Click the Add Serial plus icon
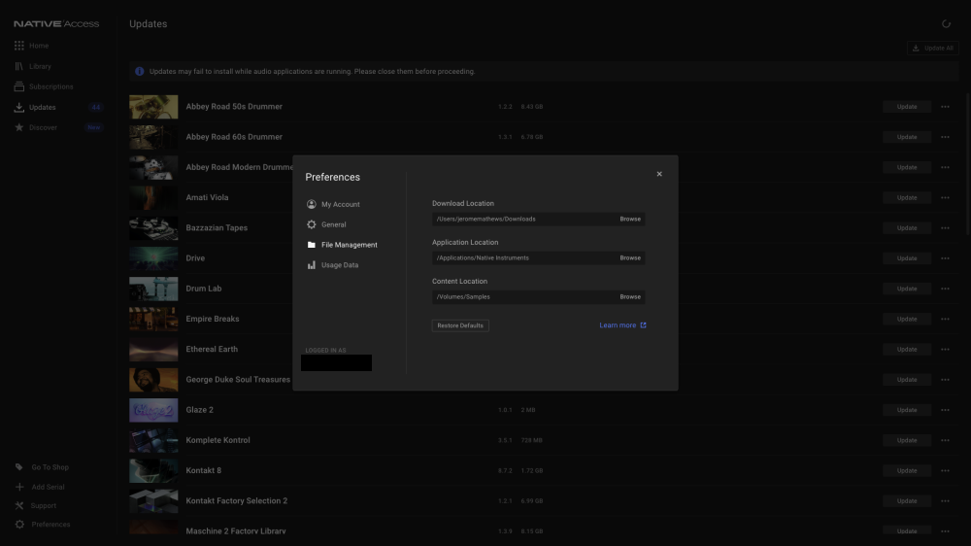 click(x=19, y=487)
